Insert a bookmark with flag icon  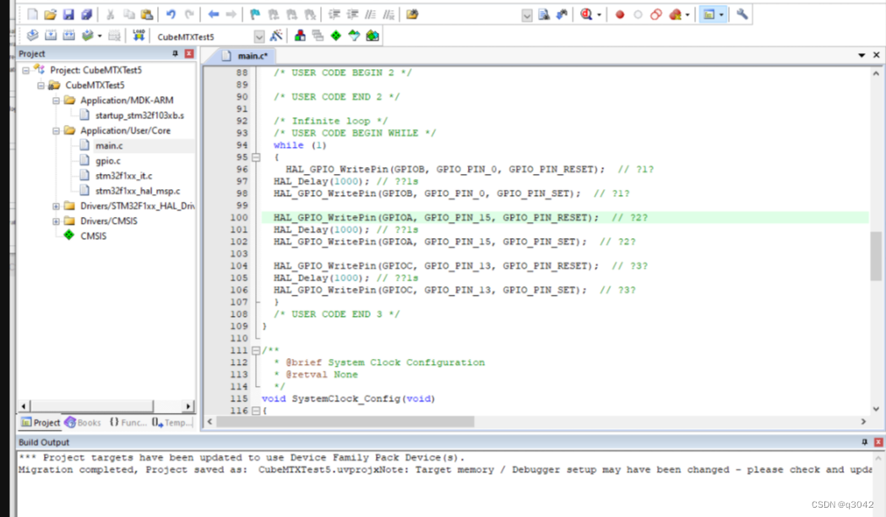pyautogui.click(x=255, y=14)
